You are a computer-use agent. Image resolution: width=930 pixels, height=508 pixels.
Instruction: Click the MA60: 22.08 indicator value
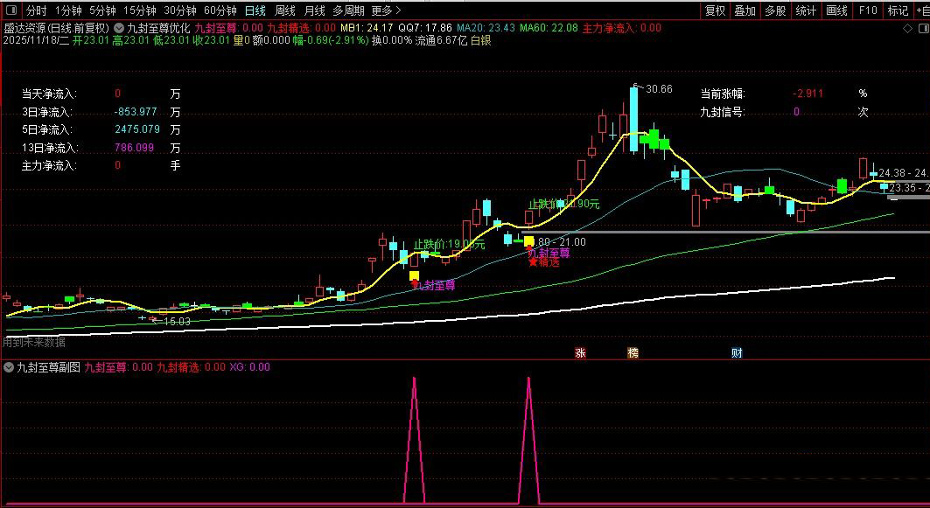coord(549,28)
